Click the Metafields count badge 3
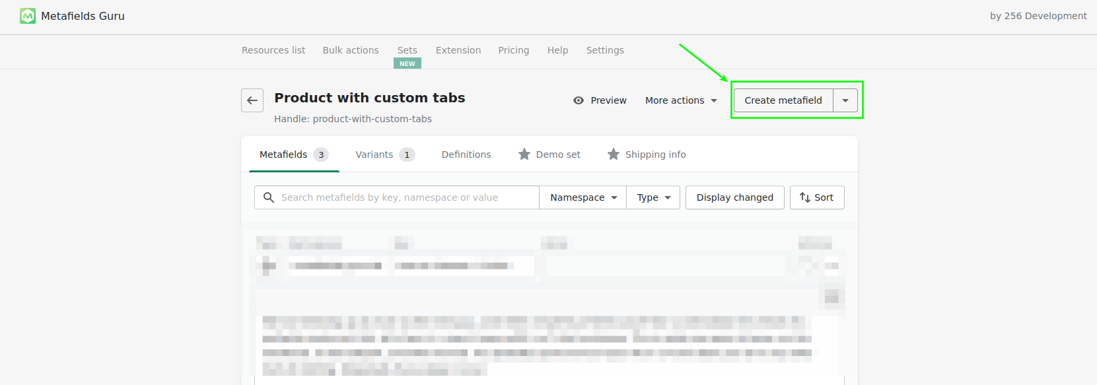This screenshot has width=1097, height=385. coord(321,155)
